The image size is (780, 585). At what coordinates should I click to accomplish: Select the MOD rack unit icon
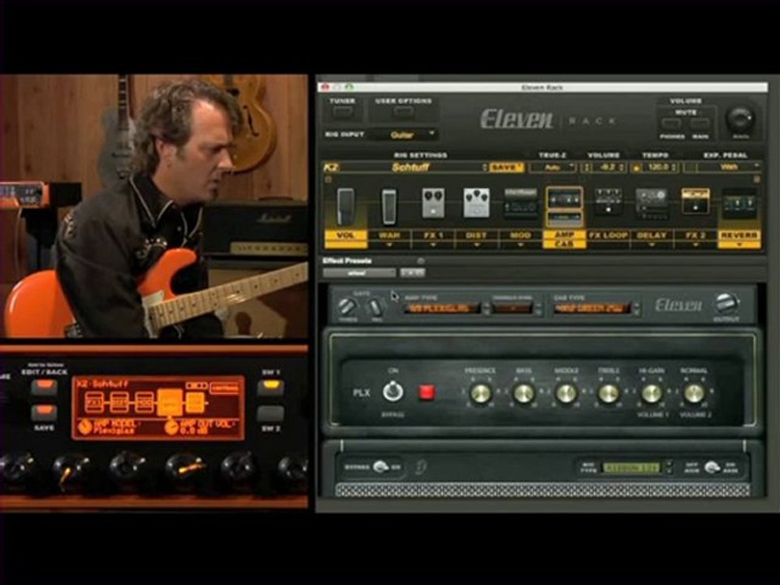[520, 203]
